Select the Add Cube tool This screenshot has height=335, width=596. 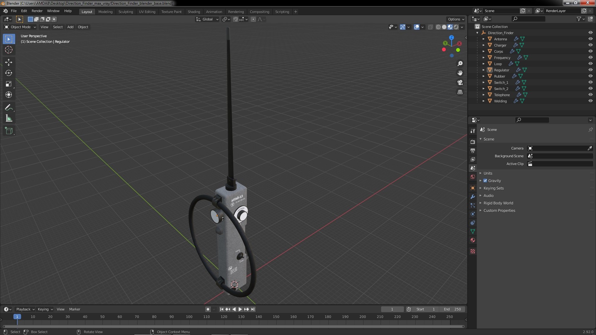[x=9, y=131]
